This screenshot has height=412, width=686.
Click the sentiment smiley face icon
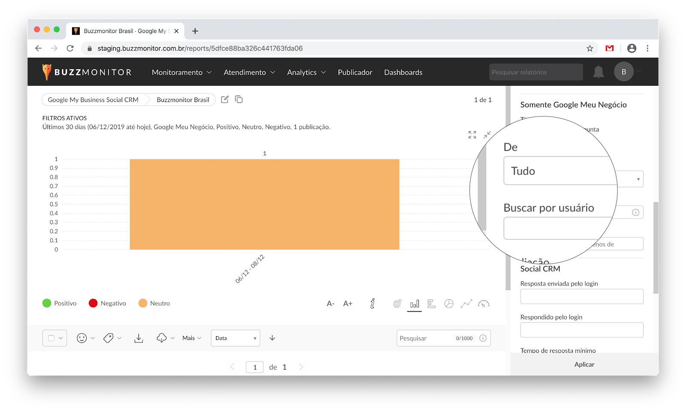tap(82, 338)
